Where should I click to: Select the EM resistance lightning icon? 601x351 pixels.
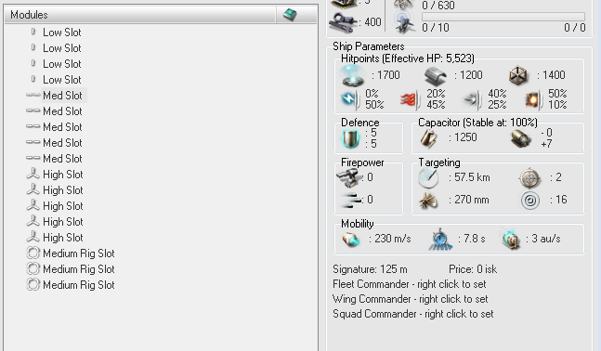tap(350, 99)
